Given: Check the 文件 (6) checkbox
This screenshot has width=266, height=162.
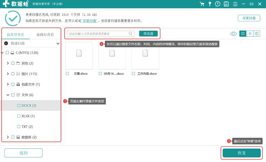Looking at the screenshot, I should pyautogui.click(x=13, y=95).
